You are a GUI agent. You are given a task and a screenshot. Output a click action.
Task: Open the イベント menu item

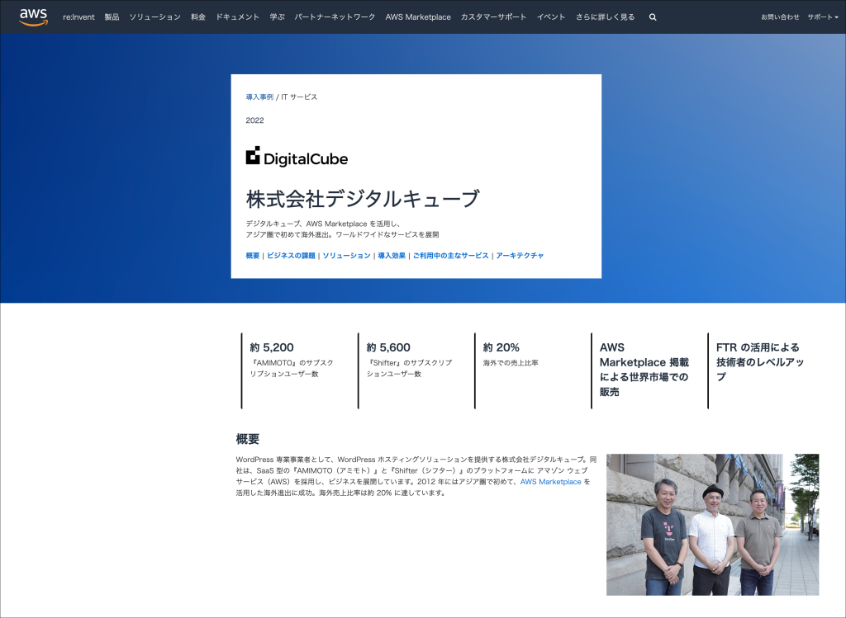point(551,17)
